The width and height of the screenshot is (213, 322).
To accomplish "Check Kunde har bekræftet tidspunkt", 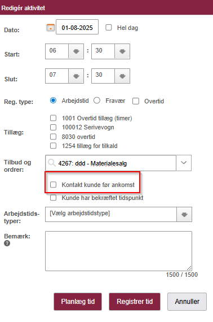I will click(x=53, y=198).
